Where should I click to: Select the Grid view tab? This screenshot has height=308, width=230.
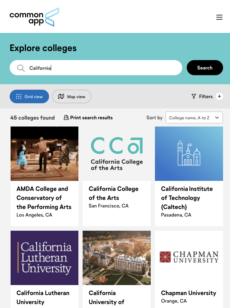tap(29, 96)
